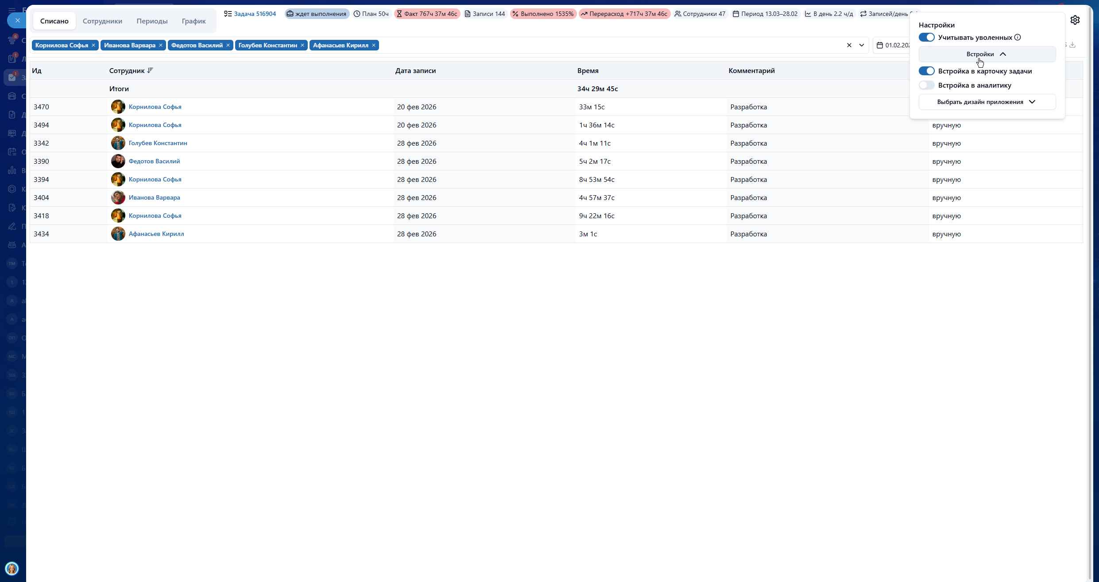Screen dimensions: 1099x582
Task: Clear all selected employees with X icon
Action: tap(849, 45)
